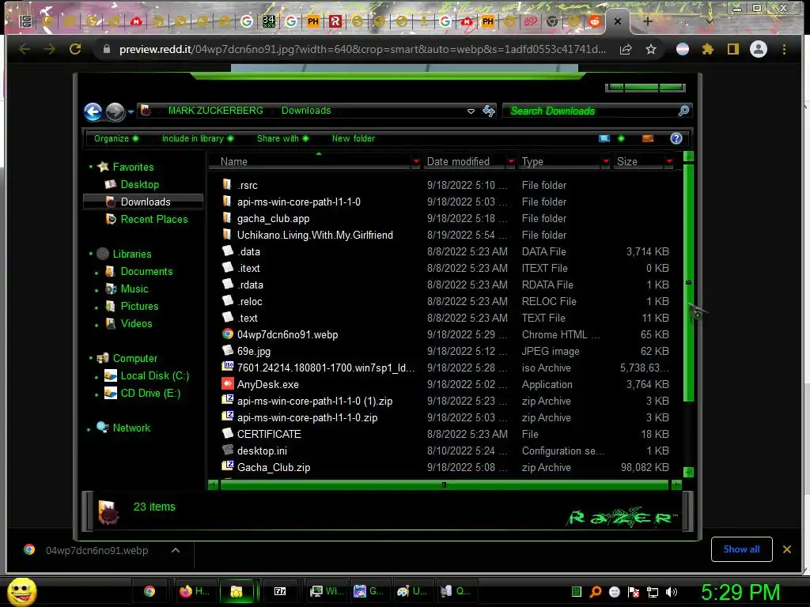Open the Date modified column filter arrow
Image resolution: width=810 pixels, height=607 pixels.
(511, 161)
